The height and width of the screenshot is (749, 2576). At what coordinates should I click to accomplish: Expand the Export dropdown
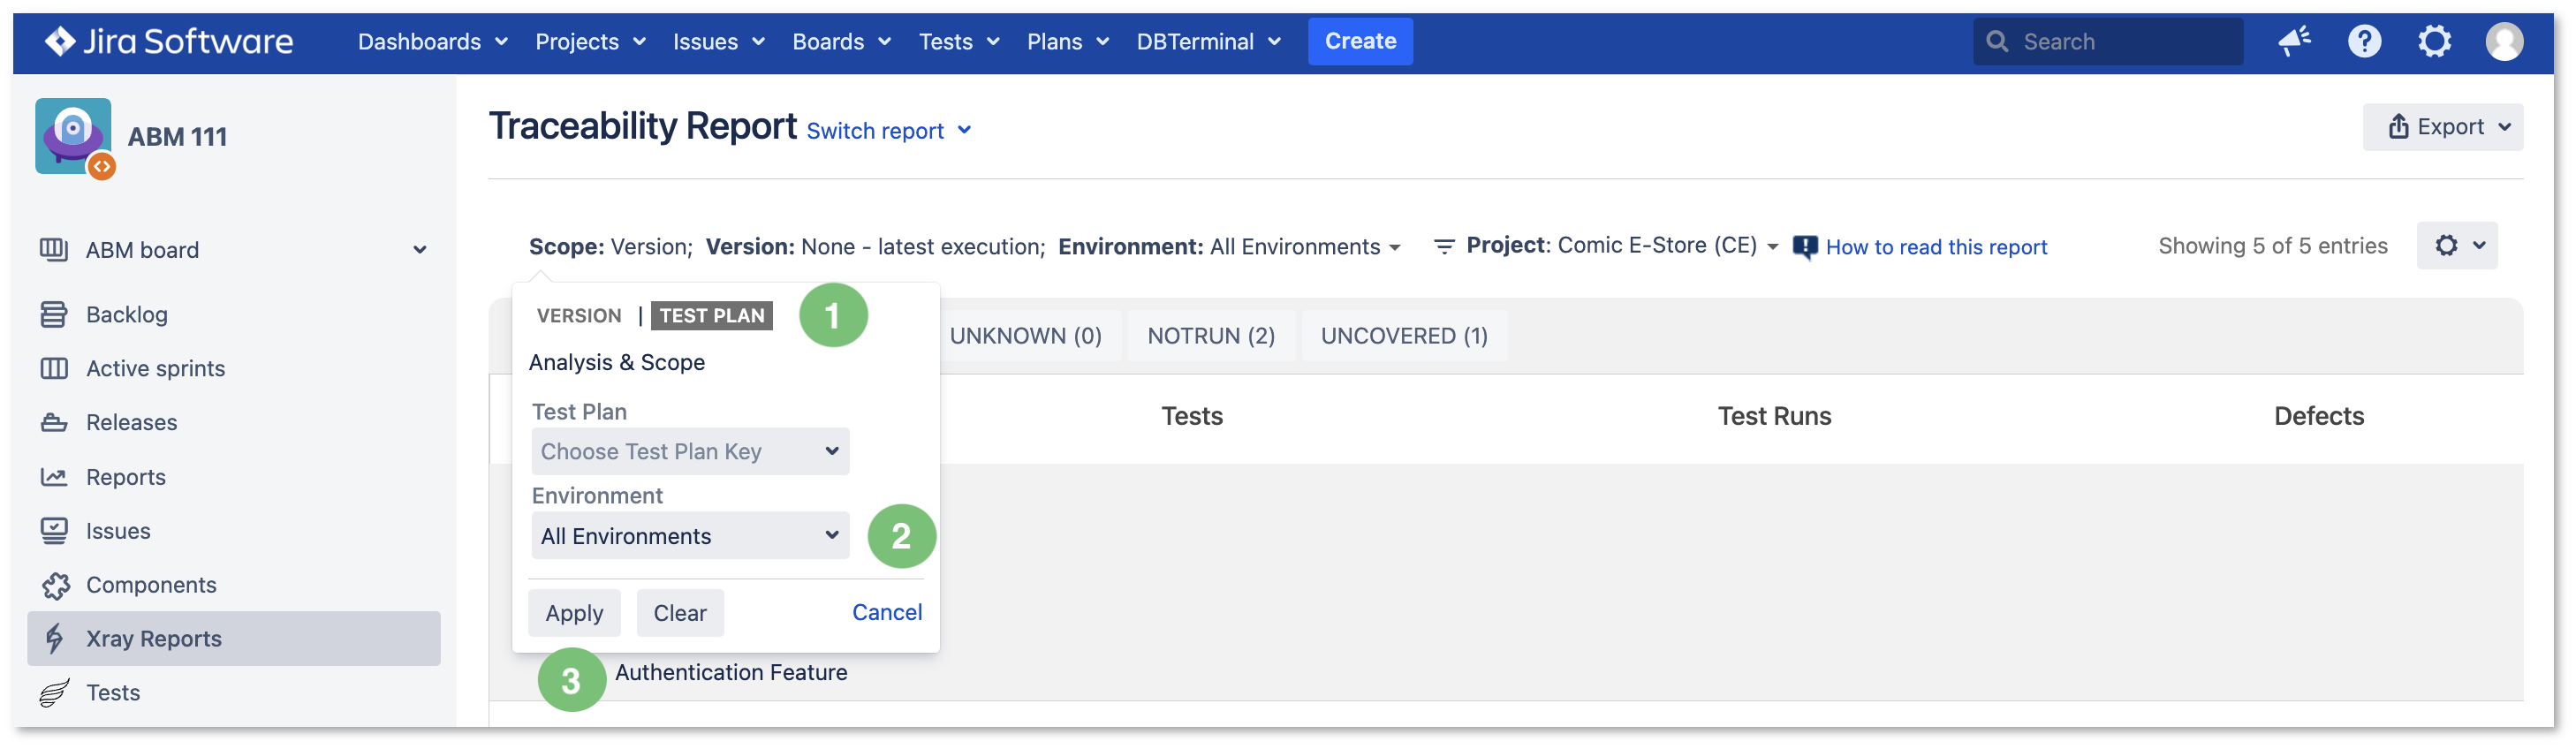point(2442,127)
